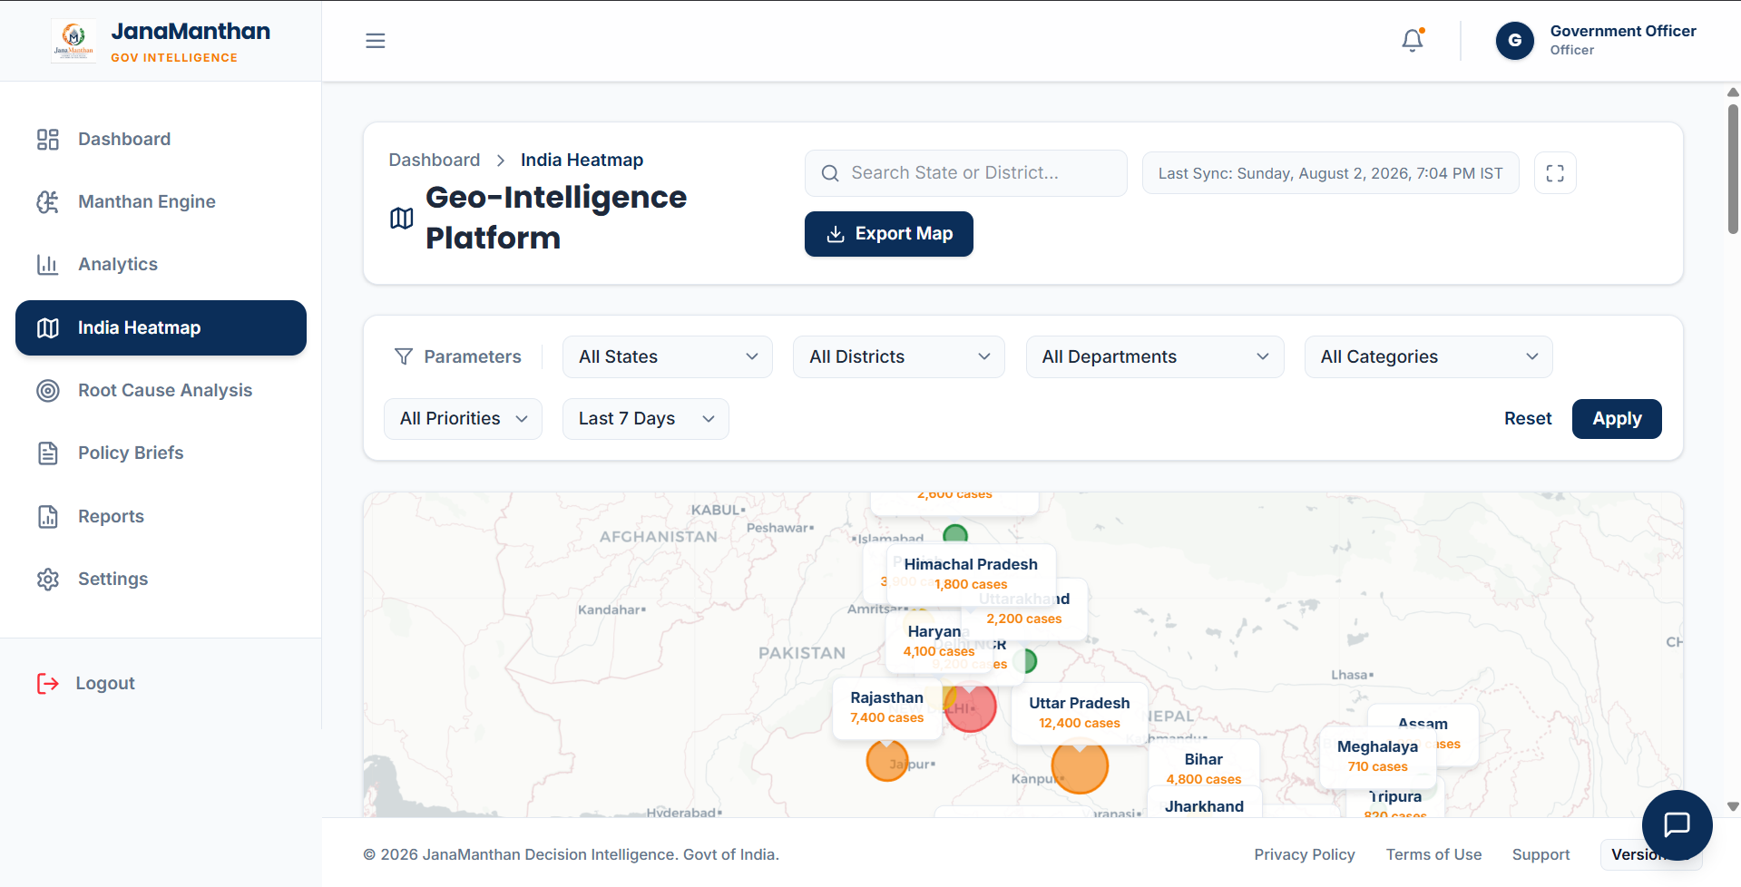The width and height of the screenshot is (1741, 887).
Task: Focus the Search State or District field
Action: point(966,173)
